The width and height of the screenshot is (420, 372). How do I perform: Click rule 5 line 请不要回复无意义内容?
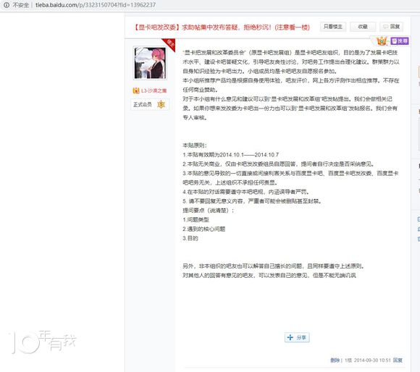[x=252, y=201]
